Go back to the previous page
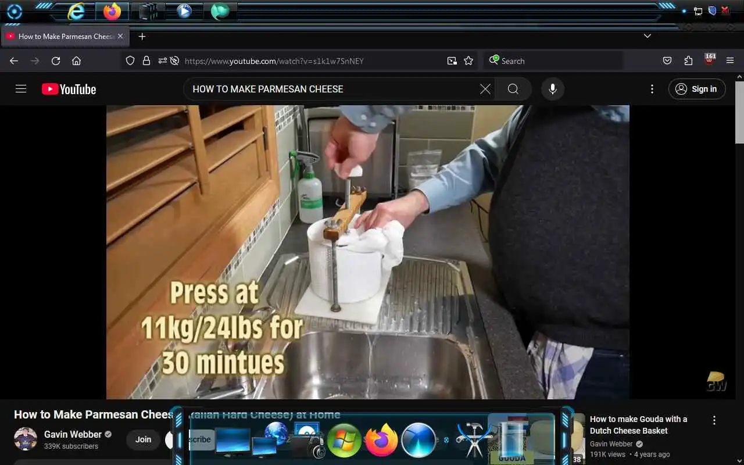The width and height of the screenshot is (744, 465). click(x=14, y=60)
